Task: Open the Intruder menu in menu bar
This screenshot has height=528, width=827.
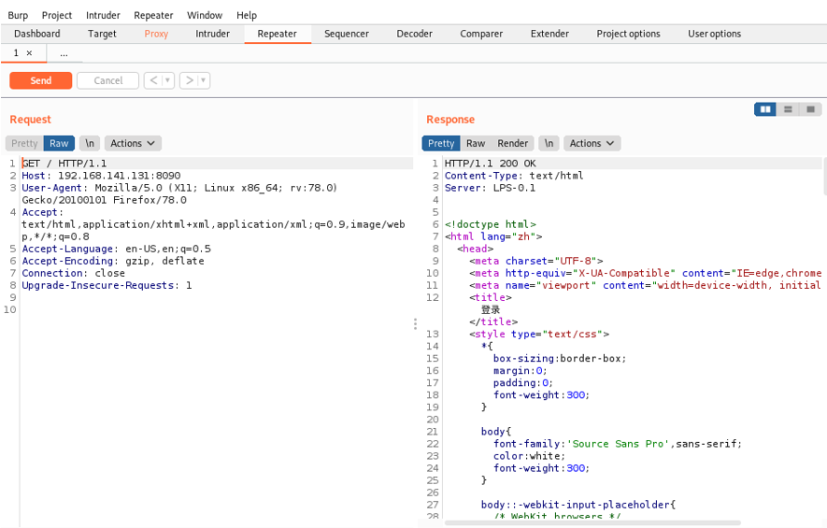Action: (103, 15)
